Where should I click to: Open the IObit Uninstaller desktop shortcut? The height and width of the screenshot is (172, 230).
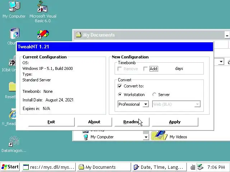pyautogui.click(x=12, y=61)
